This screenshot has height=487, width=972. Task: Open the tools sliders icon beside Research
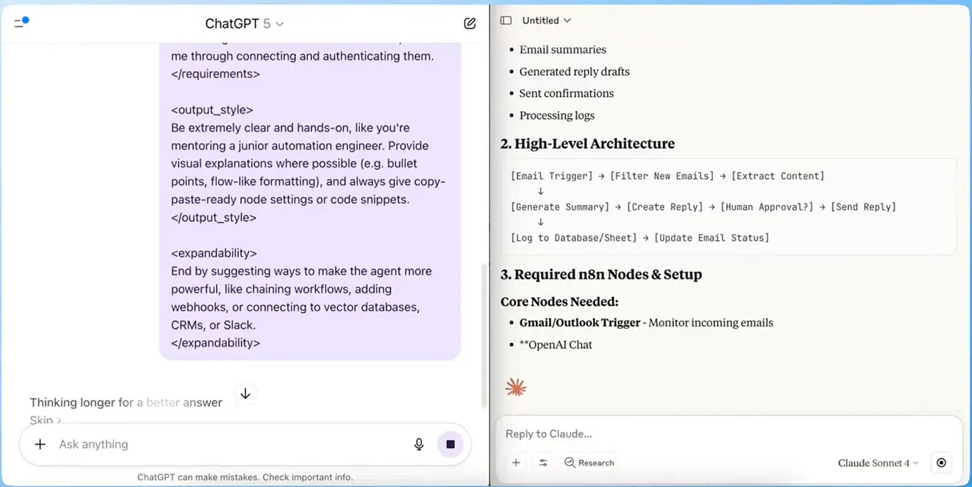coord(543,463)
